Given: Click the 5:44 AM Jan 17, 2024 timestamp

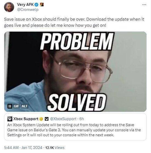Looking at the screenshot, I should click(x=23, y=147).
